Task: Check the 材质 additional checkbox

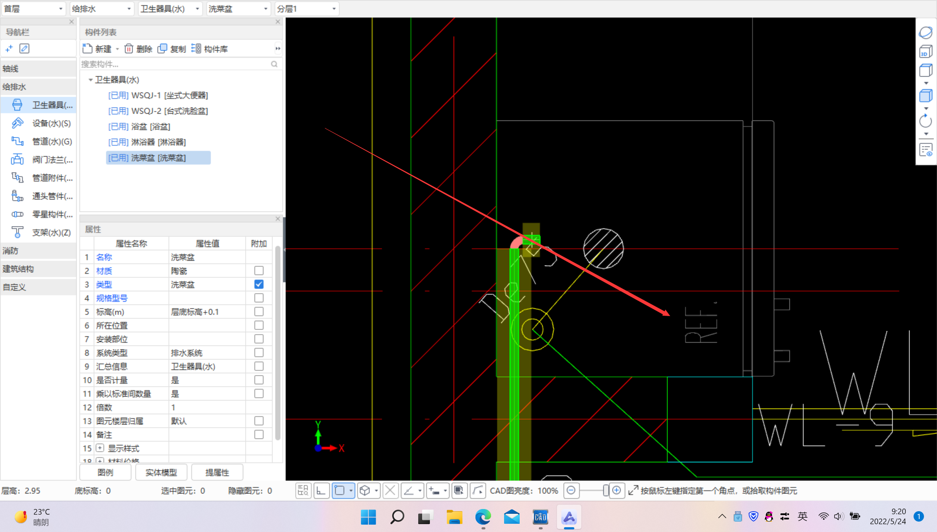Action: (259, 271)
